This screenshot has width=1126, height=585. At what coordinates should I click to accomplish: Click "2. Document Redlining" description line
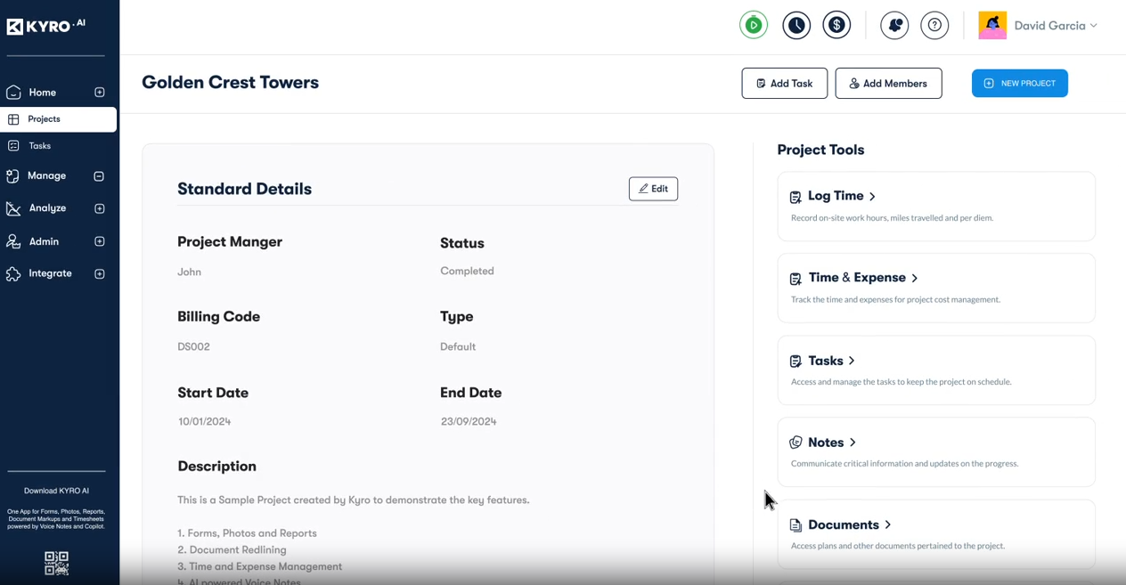coord(232,550)
